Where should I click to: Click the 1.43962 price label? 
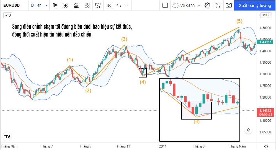[x=265, y=42]
